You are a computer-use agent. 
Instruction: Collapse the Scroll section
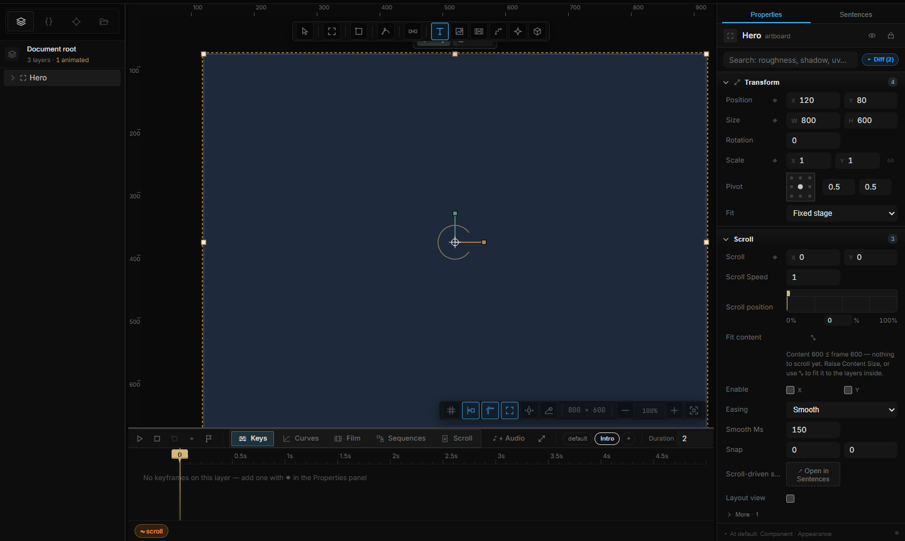pyautogui.click(x=726, y=239)
